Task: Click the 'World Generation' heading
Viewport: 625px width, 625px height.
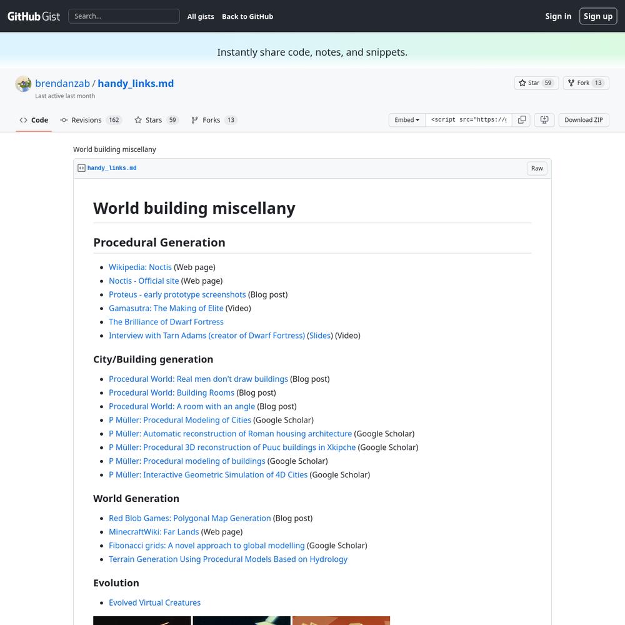Action: 136,499
